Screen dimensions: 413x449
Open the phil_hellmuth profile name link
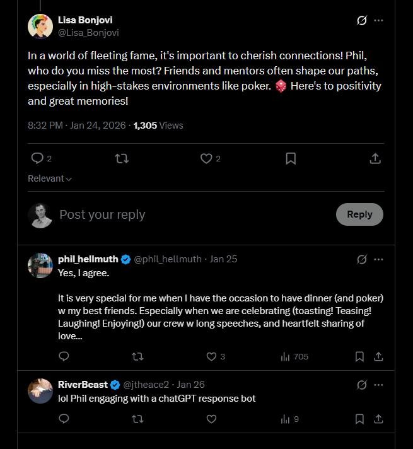click(x=88, y=259)
